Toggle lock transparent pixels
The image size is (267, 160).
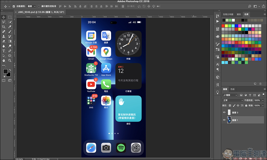(230, 105)
